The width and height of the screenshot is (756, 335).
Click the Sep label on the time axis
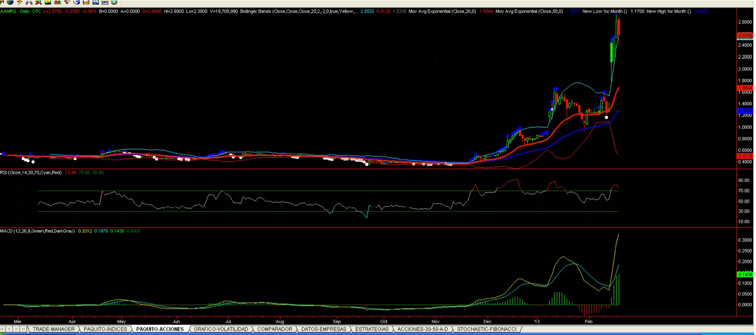pos(337,321)
